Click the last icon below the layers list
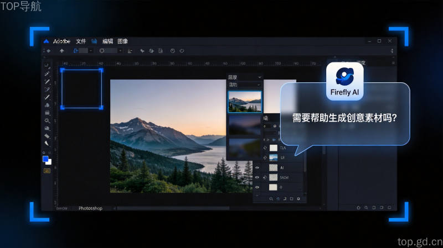The width and height of the screenshot is (443, 248). click(298, 199)
